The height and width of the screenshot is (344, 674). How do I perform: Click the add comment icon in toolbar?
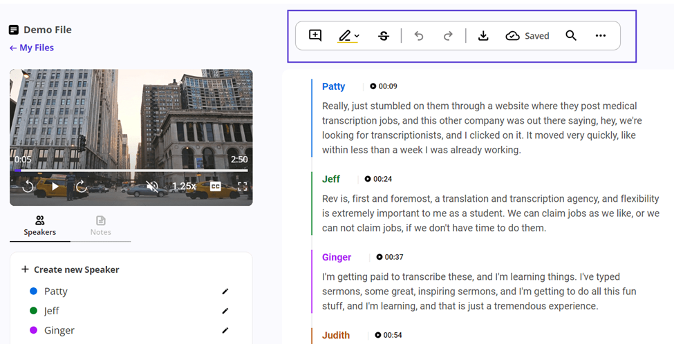point(315,35)
